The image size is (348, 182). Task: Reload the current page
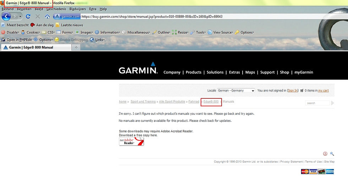click(x=28, y=16)
